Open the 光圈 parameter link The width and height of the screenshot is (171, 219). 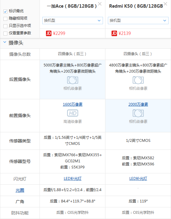(20, 190)
